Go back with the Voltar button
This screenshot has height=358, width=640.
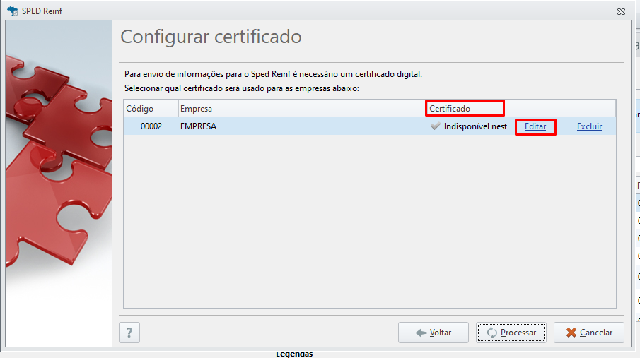434,333
